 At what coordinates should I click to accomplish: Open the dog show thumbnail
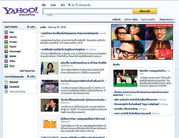pyautogui.click(x=125, y=78)
